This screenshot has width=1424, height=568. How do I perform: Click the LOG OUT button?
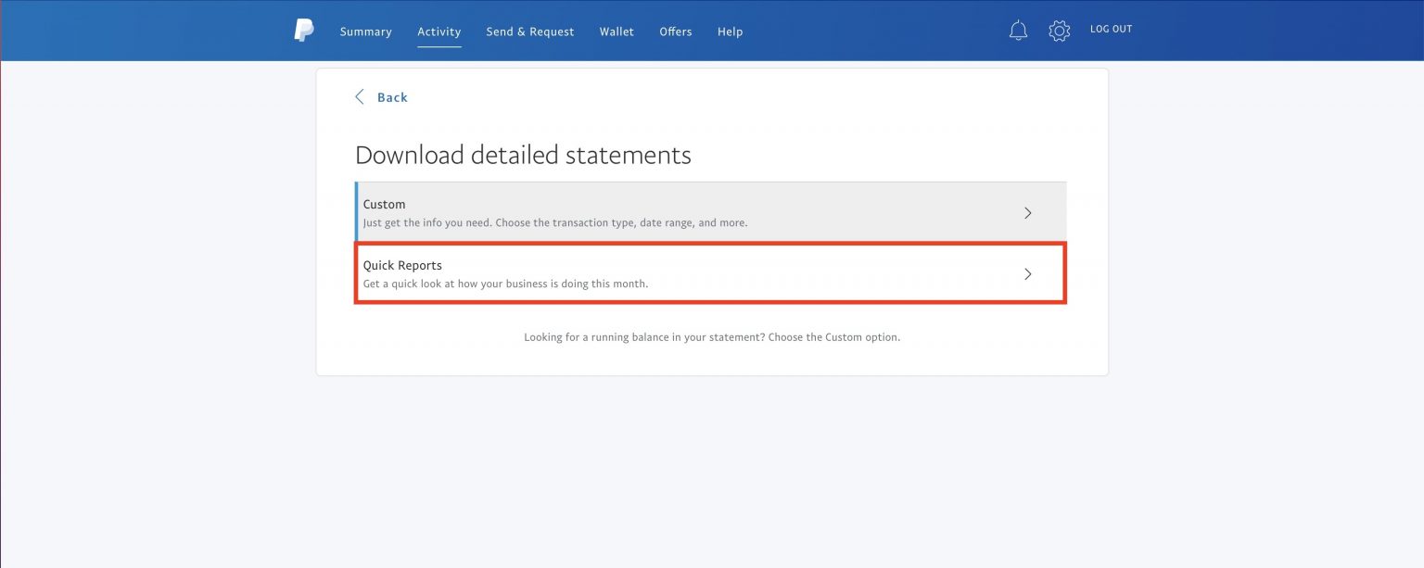point(1111,30)
